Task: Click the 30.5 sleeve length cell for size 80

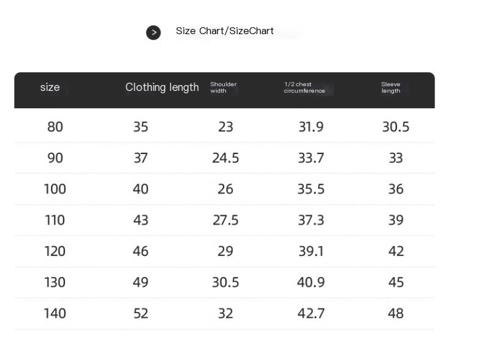Action: 396,127
